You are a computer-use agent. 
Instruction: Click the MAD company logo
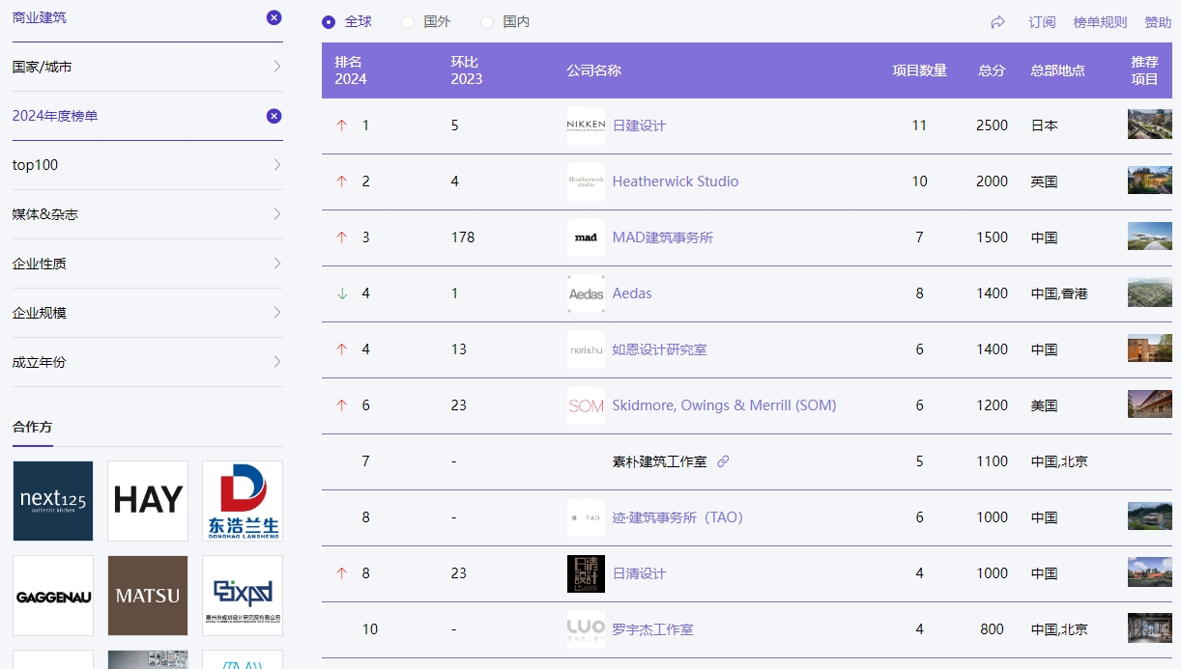point(586,237)
